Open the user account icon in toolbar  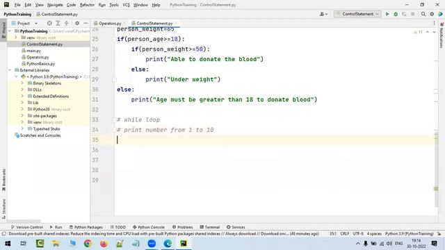(323, 14)
